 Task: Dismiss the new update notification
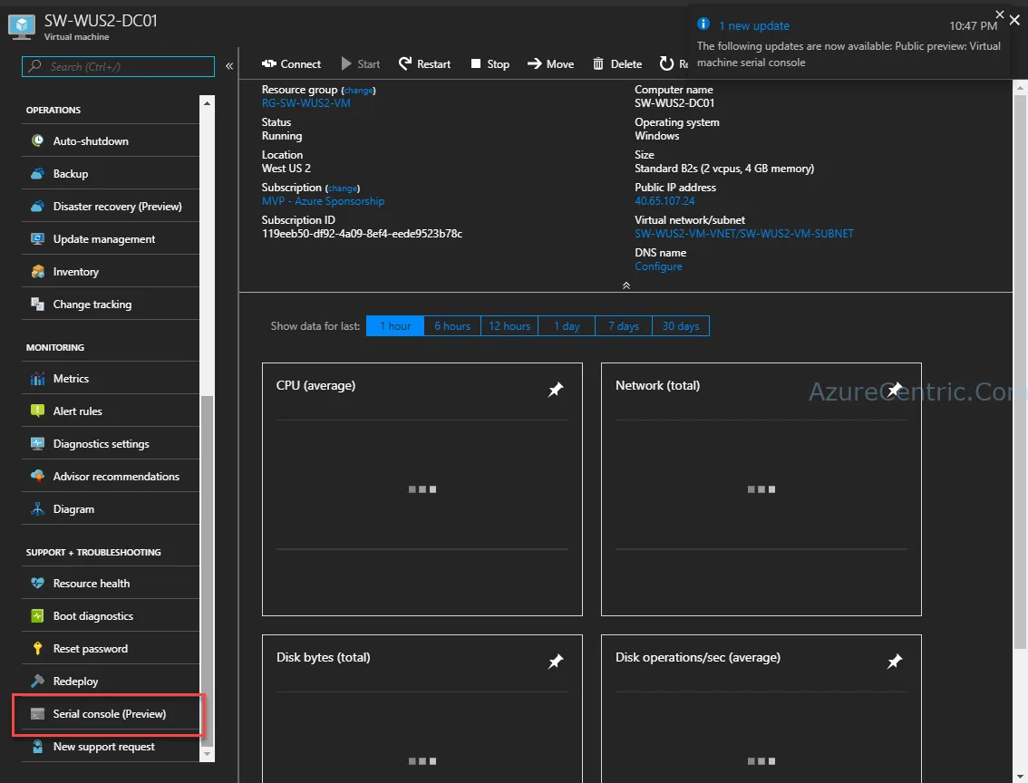(1000, 14)
